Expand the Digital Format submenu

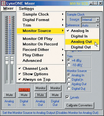point(41,20)
